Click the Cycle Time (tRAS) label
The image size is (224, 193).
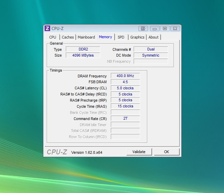92,107
